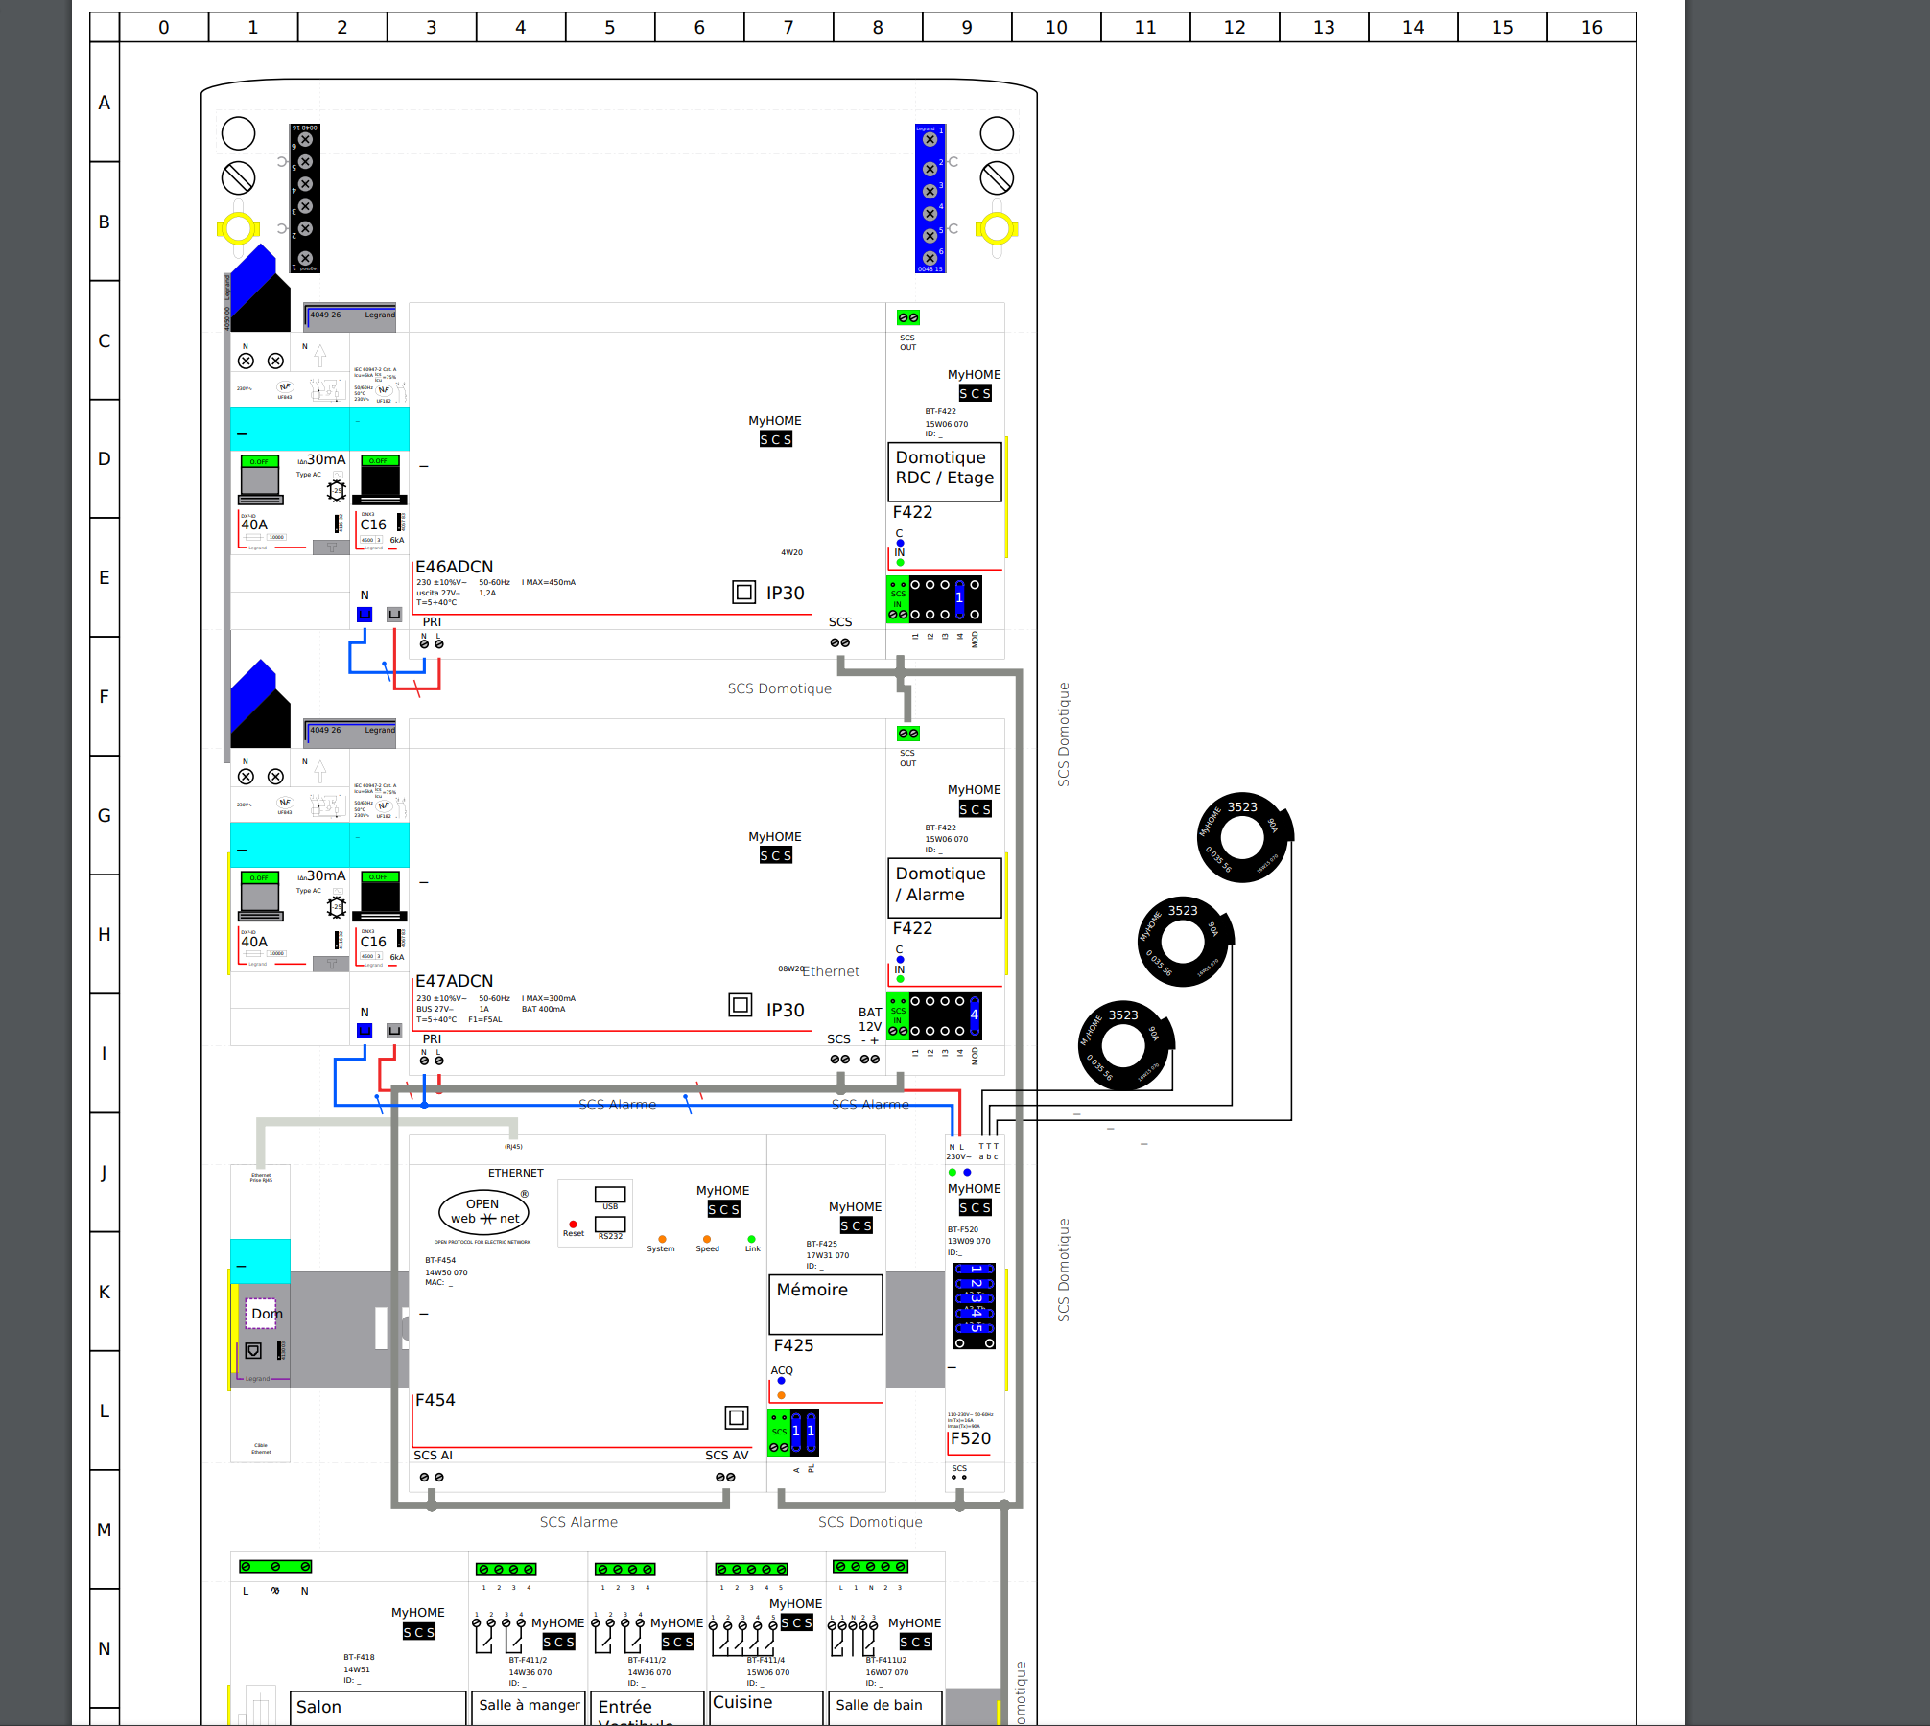This screenshot has height=1726, width=1930.
Task: Click column header 16 in the top ruler
Action: 1591,27
